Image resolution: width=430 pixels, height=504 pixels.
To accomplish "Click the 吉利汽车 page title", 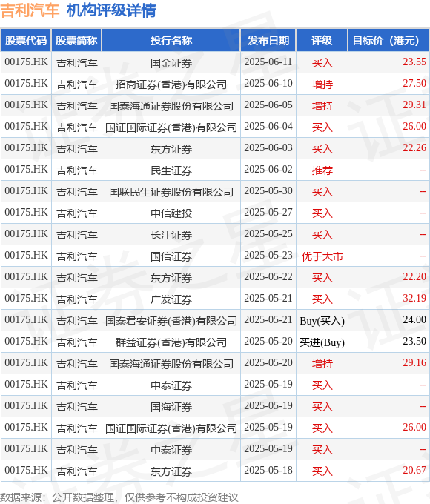I will (x=30, y=10).
